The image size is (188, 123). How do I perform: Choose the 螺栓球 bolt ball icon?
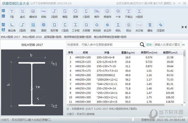[x=33, y=12]
